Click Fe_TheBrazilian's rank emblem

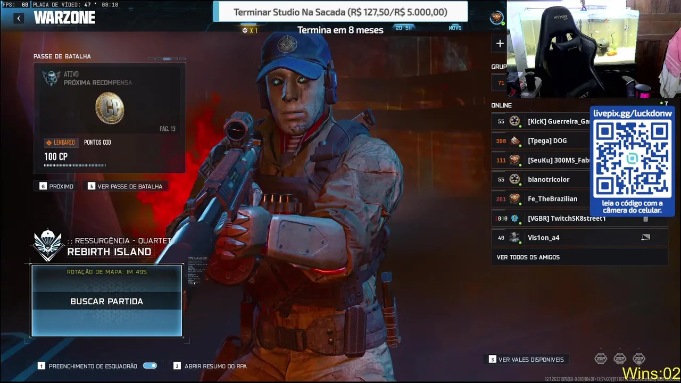click(x=514, y=199)
